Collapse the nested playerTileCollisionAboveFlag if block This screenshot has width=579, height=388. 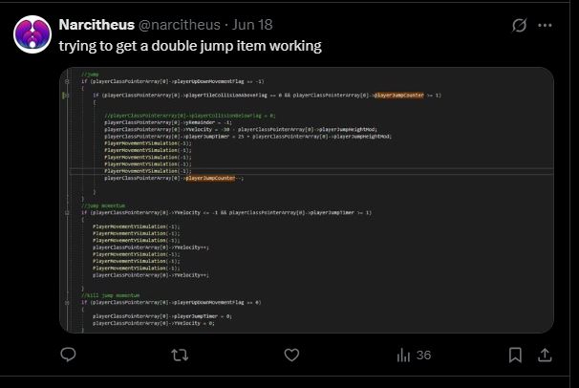click(x=67, y=96)
